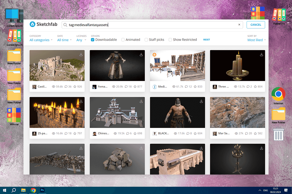Click the RESET filters link

207,40
